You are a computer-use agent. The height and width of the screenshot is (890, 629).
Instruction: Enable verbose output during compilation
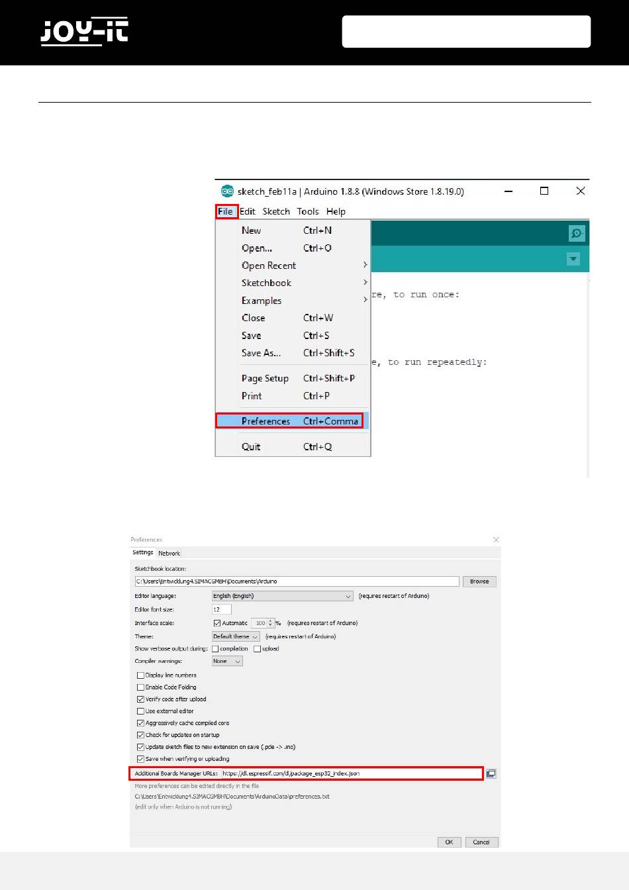click(x=215, y=649)
